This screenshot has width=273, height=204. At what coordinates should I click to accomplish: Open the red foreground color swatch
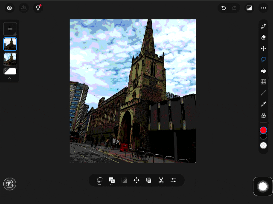[x=263, y=130]
